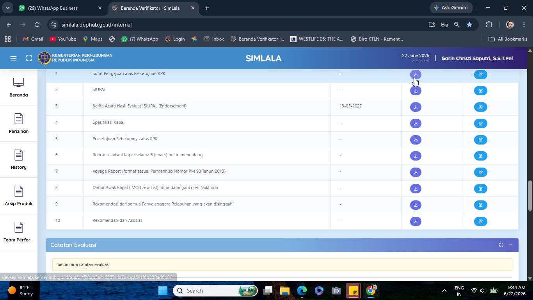Open File Explorer from taskbar

284,291
